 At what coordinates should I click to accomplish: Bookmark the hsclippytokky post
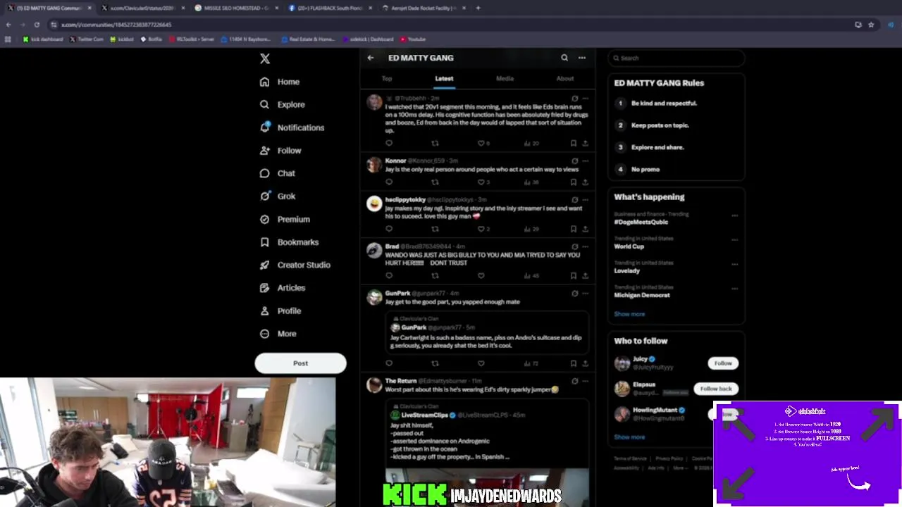pos(574,229)
